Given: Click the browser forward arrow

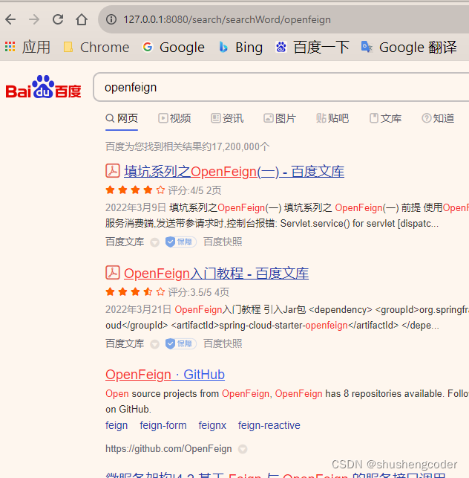Looking at the screenshot, I should [34, 19].
